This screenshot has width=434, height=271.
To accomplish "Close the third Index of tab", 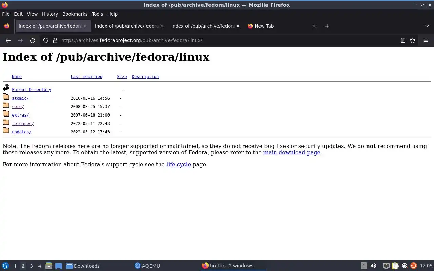I will click(238, 26).
